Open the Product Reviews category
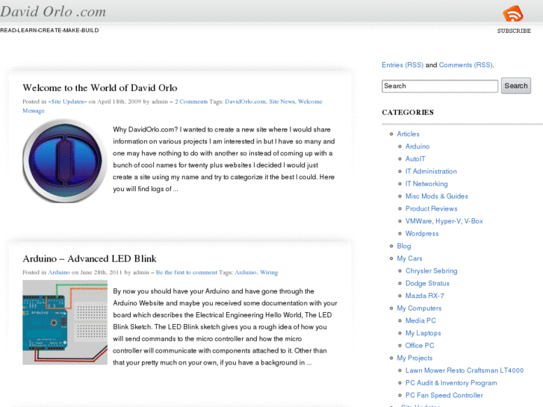The image size is (543, 407). pyautogui.click(x=431, y=208)
